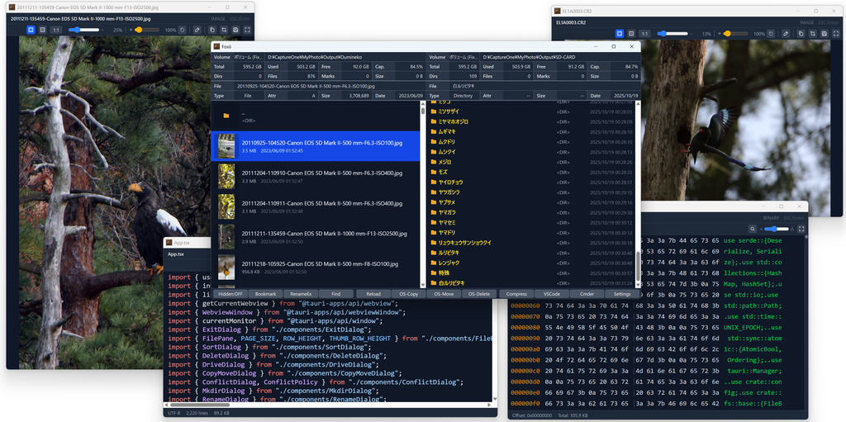Screen dimensions: 846x422
Task: Click the crop icon in the EL1A0003.CR2 viewer
Action: pos(813,34)
